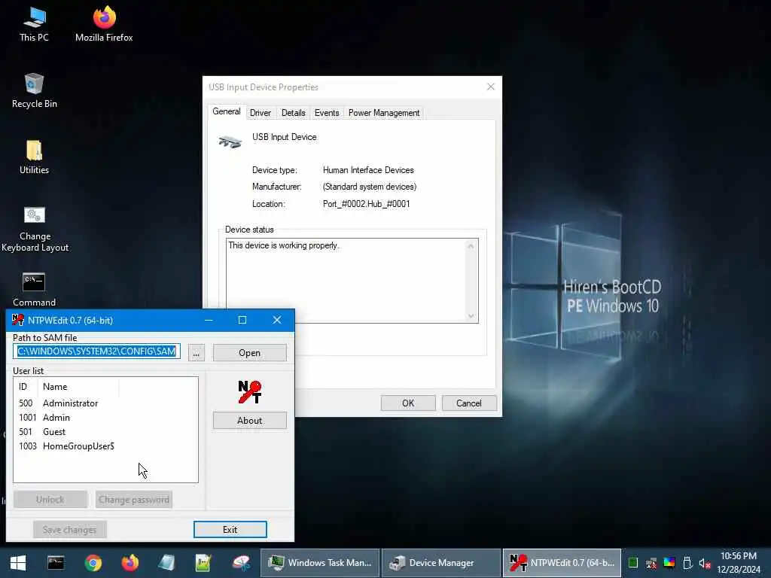This screenshot has height=578, width=771.
Task: Switch to the Driver tab
Action: coord(260,113)
